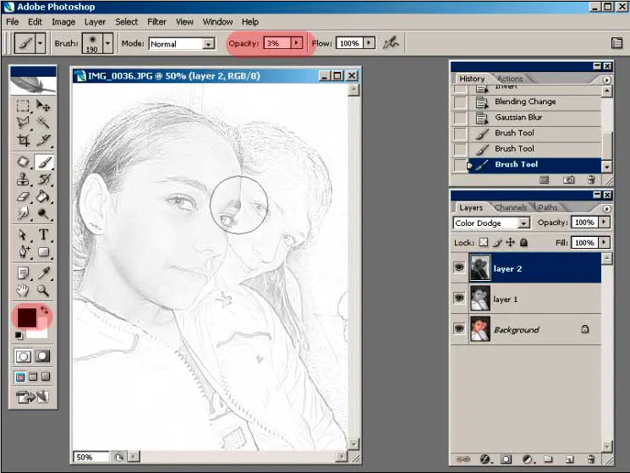Screen dimensions: 630x473
Task: Open the brush tool preset picker arrow
Action: 40,42
